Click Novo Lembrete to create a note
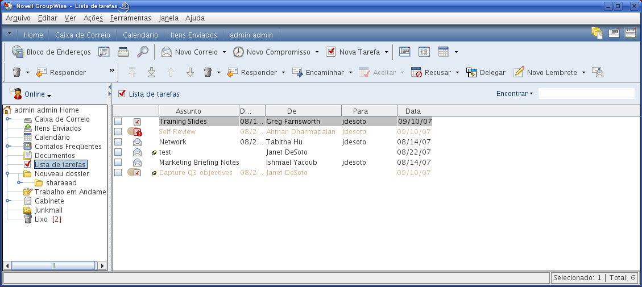The image size is (642, 287). (545, 73)
